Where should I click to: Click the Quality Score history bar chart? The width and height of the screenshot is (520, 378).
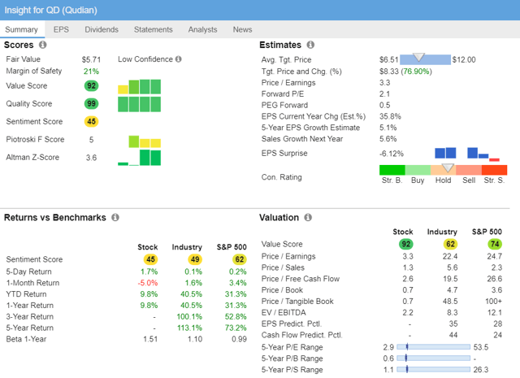coord(139,104)
